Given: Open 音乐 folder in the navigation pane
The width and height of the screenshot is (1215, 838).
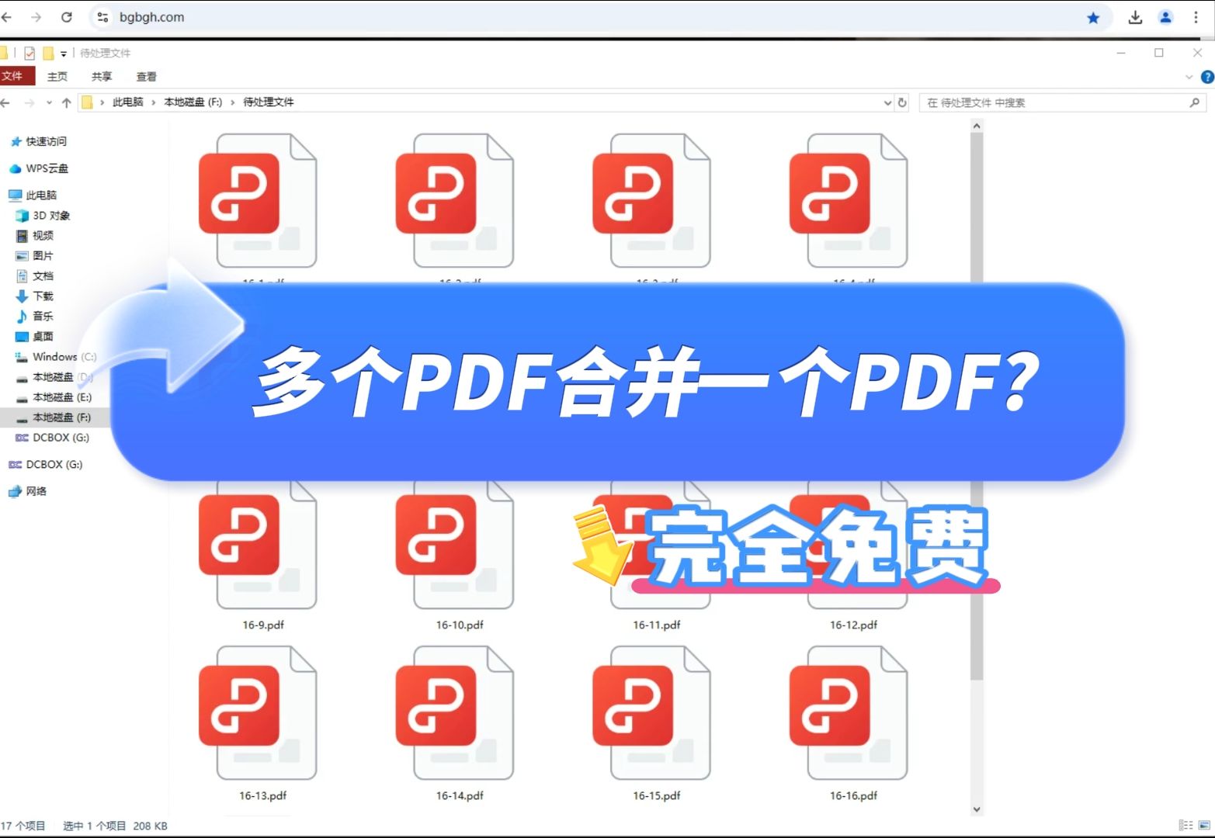Looking at the screenshot, I should tap(35, 317).
